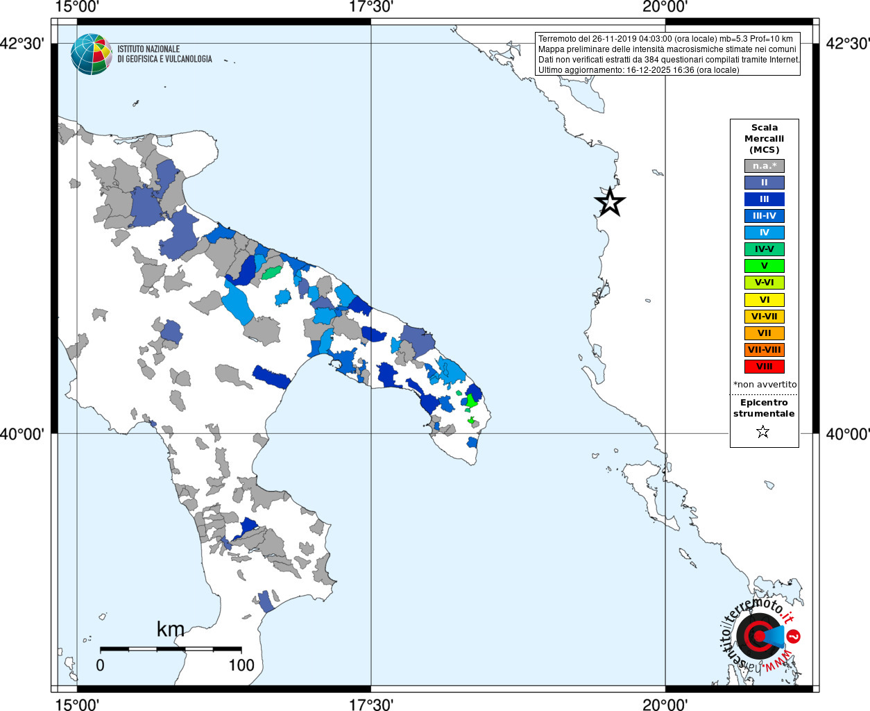Screen dimensions: 870x711
Task: Click the bottom 15°00' longitude label
Action: 77,705
